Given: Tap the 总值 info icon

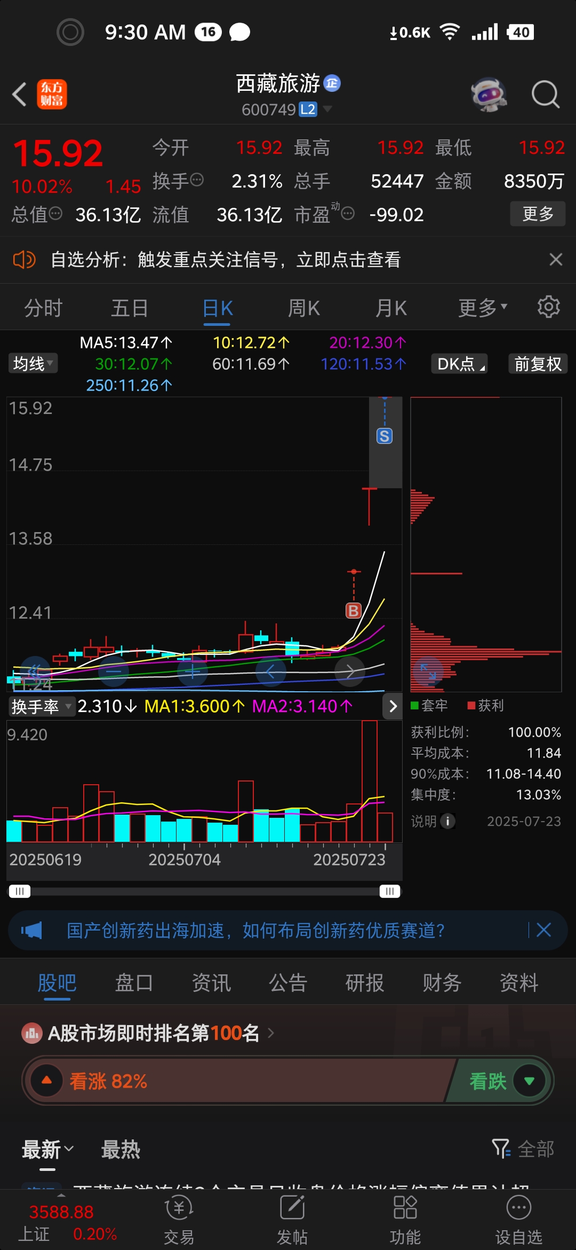Looking at the screenshot, I should (x=55, y=214).
